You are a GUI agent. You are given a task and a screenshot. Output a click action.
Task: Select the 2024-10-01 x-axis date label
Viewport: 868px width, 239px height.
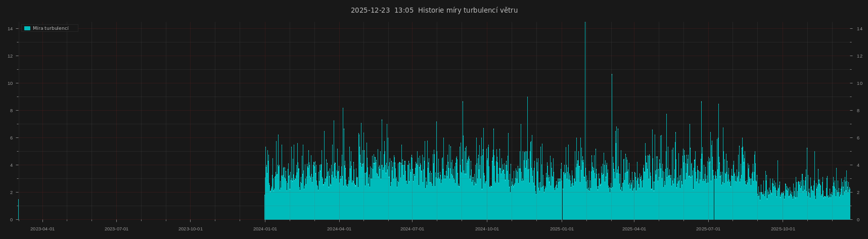(487, 229)
